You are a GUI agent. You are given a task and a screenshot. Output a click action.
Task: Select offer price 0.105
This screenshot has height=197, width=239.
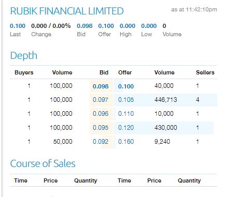pyautogui.click(x=126, y=100)
